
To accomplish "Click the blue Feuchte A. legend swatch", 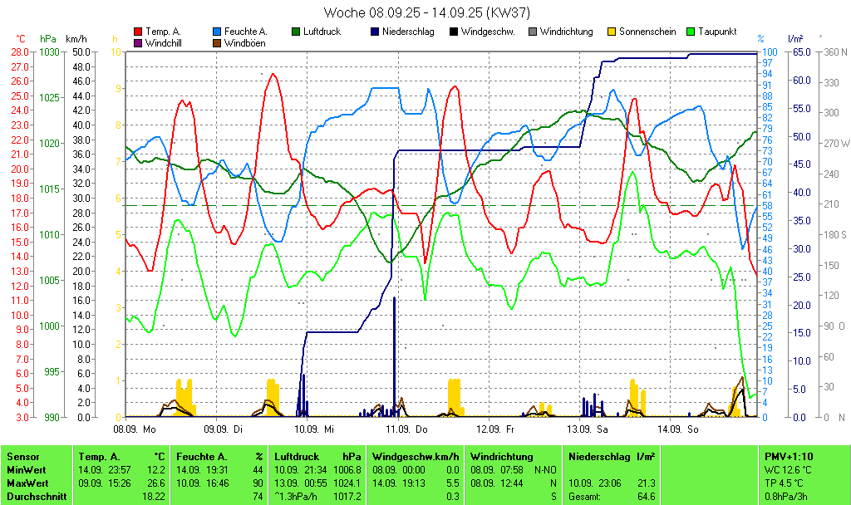I will coord(218,32).
